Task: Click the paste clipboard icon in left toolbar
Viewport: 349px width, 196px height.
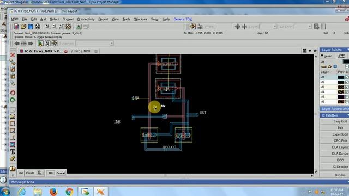Action: click(13, 76)
